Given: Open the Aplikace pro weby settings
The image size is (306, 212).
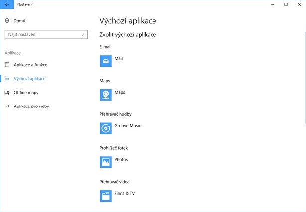Looking at the screenshot, I should (x=31, y=106).
